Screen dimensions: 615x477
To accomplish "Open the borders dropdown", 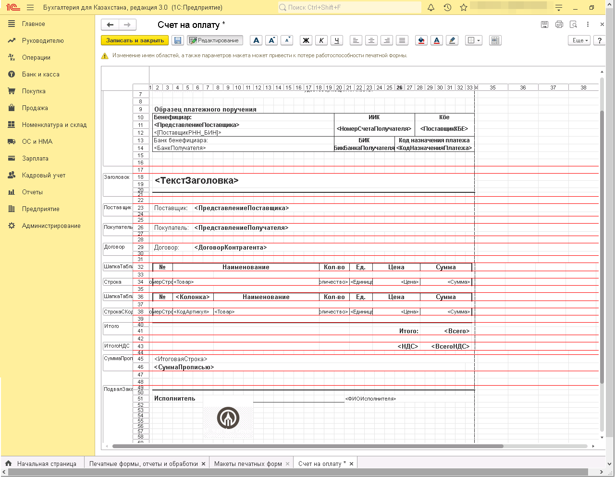I will tap(474, 40).
